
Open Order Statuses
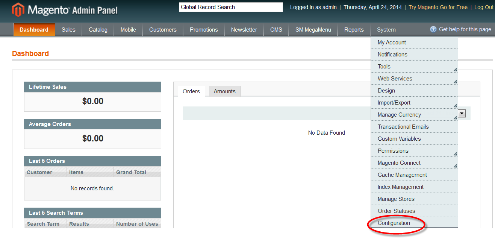tap(414, 211)
